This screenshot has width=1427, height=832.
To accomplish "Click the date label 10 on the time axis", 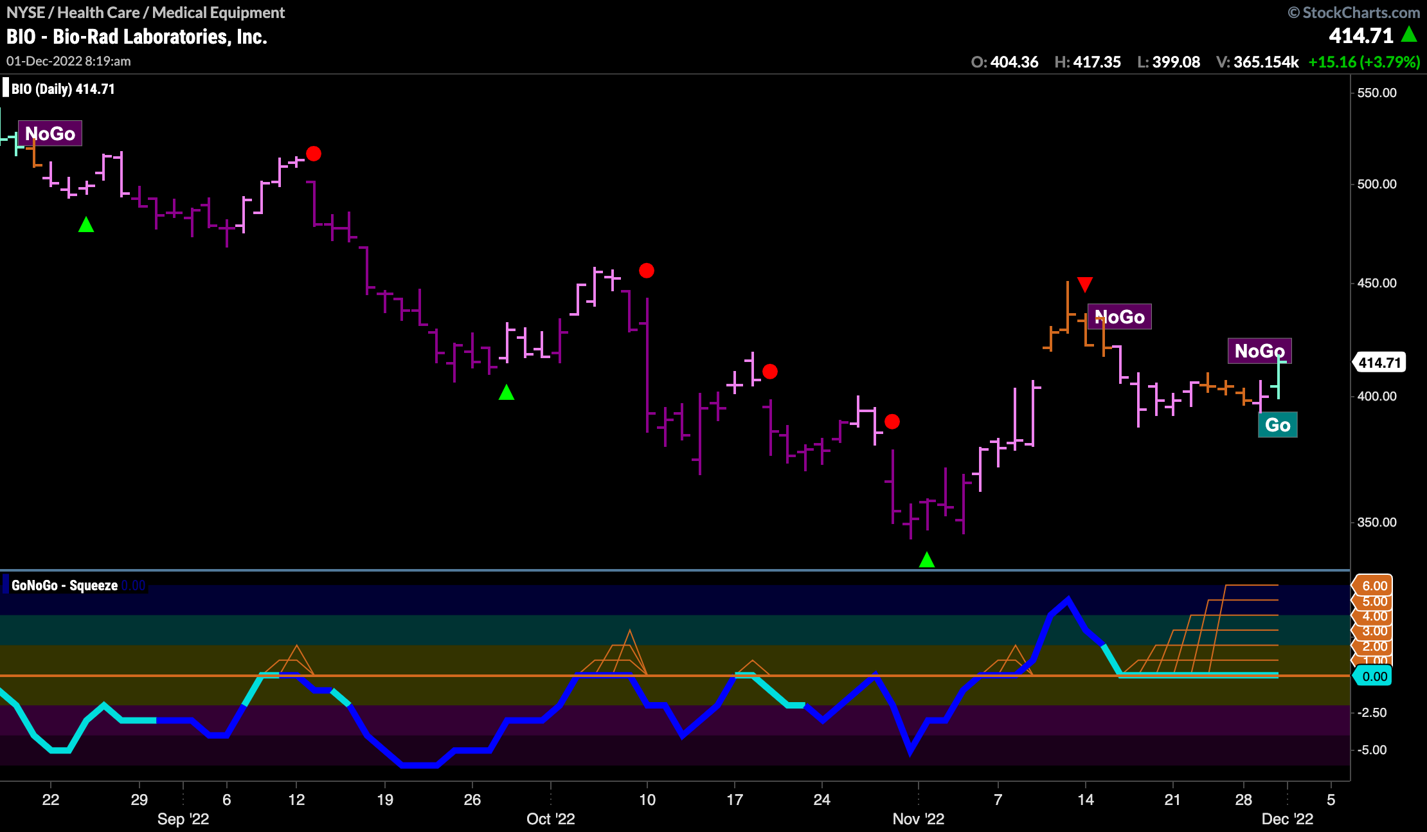I will click(647, 799).
